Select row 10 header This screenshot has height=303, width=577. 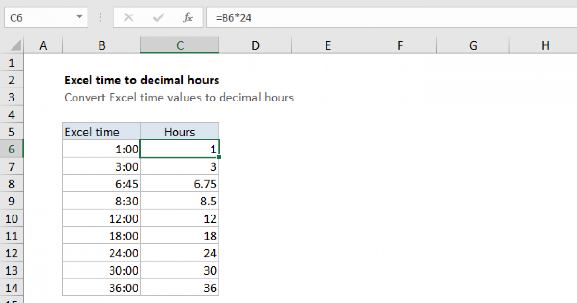click(12, 218)
